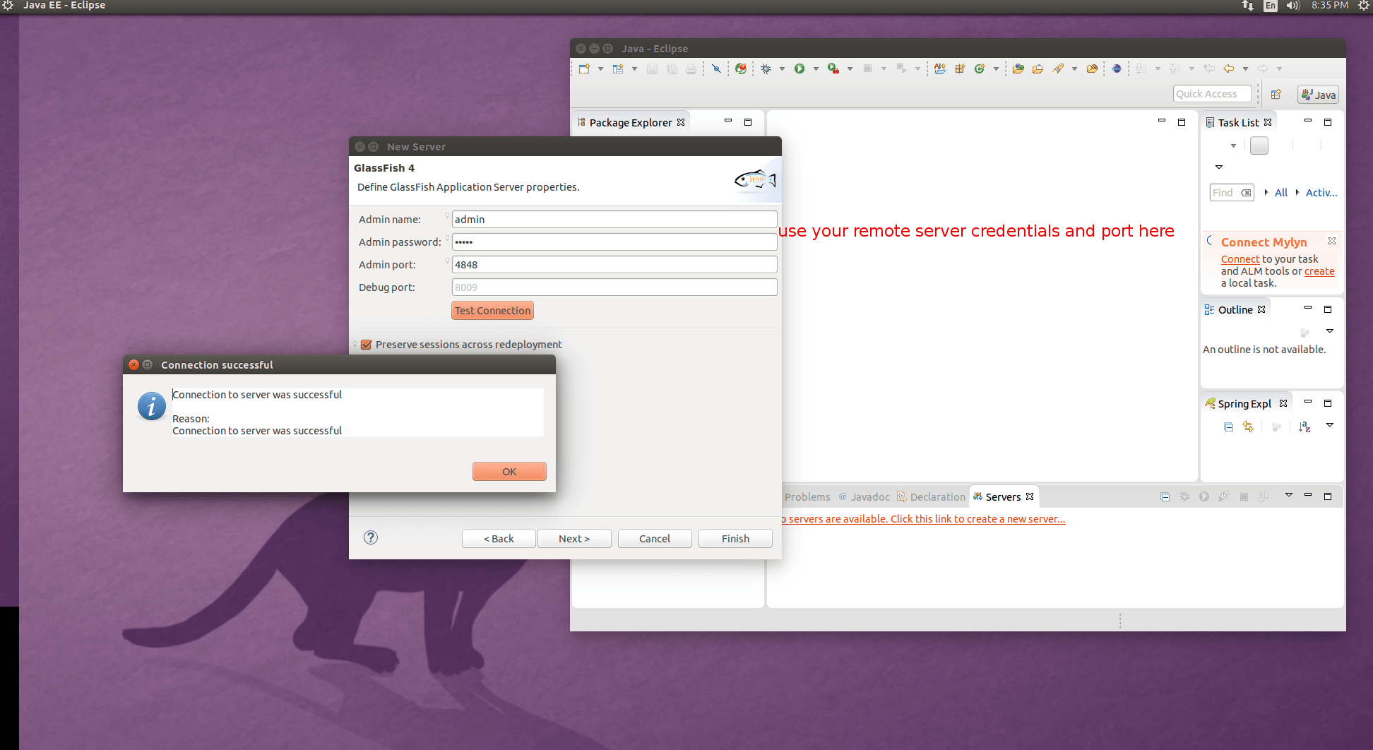
Task: Click the skip all breakpoints toolbar icon
Action: (x=716, y=69)
